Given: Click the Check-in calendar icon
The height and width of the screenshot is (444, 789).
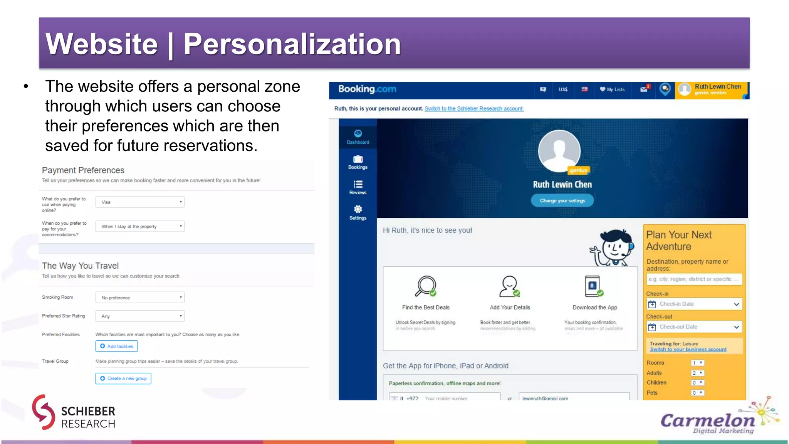Looking at the screenshot, I should pyautogui.click(x=652, y=304).
